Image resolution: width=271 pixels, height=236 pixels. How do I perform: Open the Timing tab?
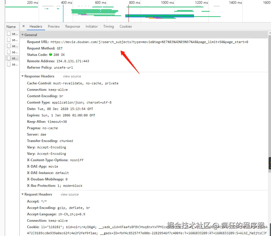pyautogui.click(x=108, y=26)
